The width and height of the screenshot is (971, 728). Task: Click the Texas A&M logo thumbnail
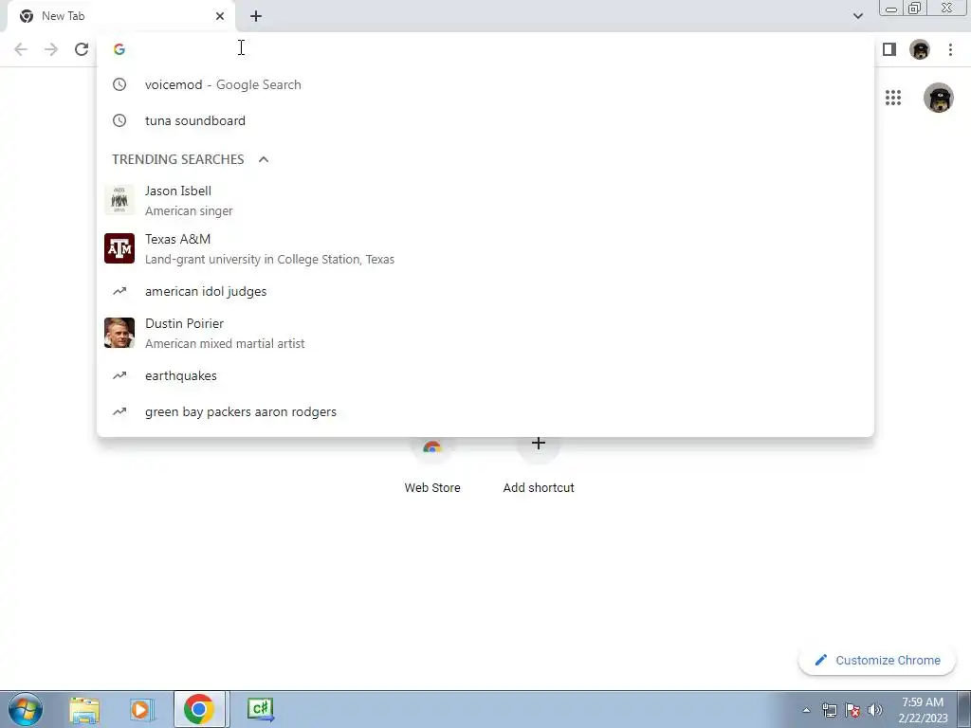coord(119,248)
